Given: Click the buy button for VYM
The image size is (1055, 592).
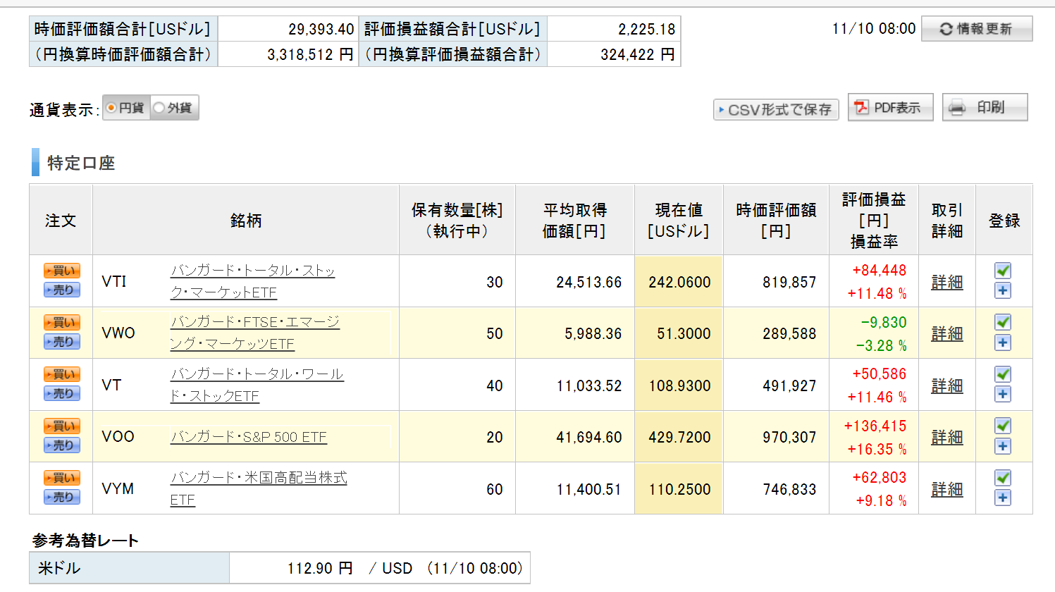Looking at the screenshot, I should point(62,478).
